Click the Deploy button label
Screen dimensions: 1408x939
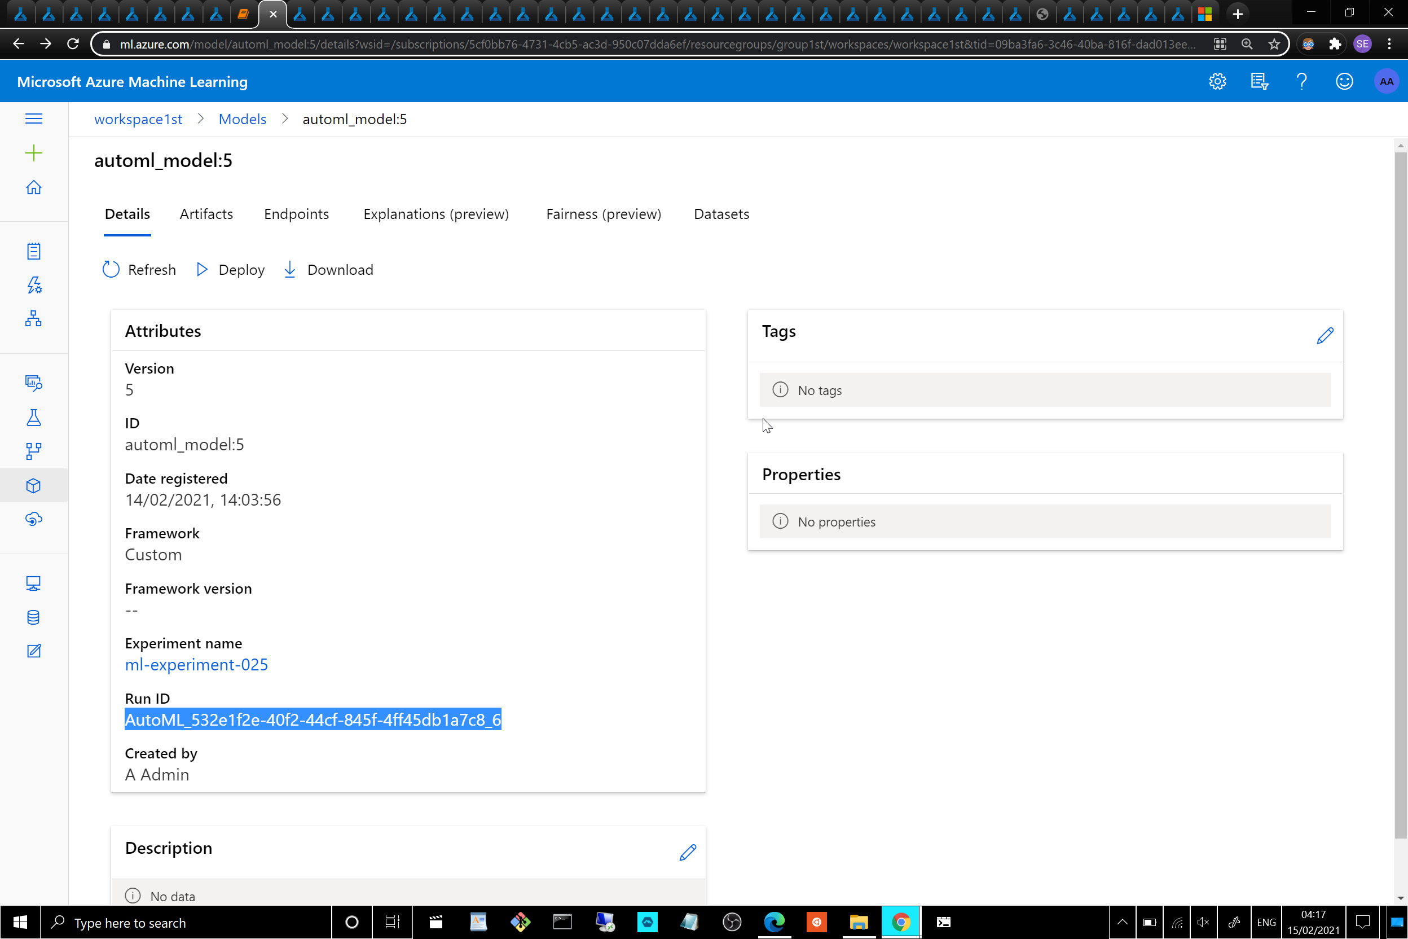pyautogui.click(x=241, y=270)
